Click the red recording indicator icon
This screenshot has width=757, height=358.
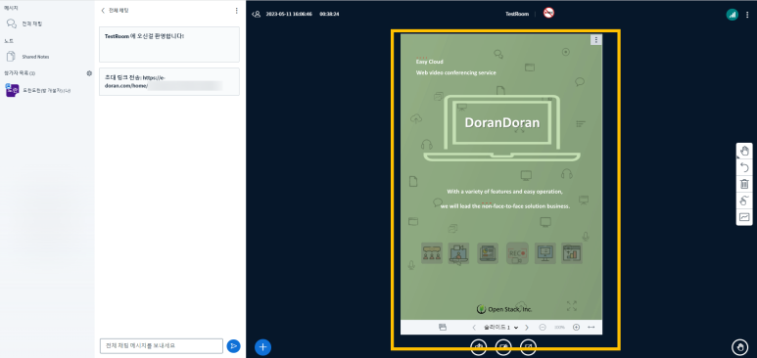click(548, 13)
